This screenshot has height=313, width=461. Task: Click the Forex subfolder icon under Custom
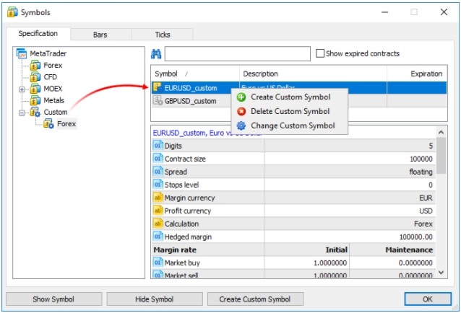click(x=48, y=124)
